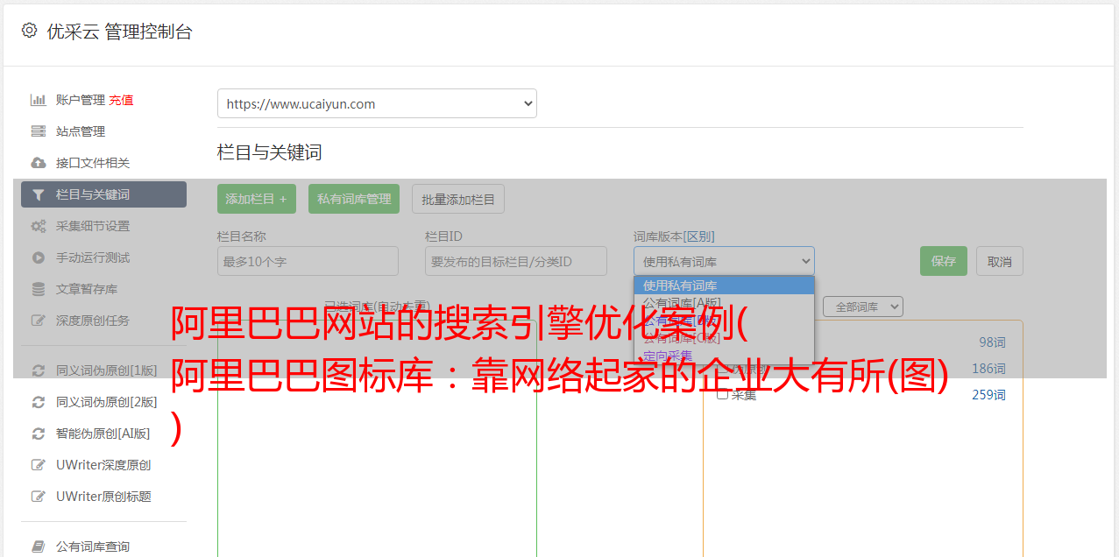The height and width of the screenshot is (557, 1119).
Task: Open the 全部词库 filter dropdown
Action: [863, 307]
